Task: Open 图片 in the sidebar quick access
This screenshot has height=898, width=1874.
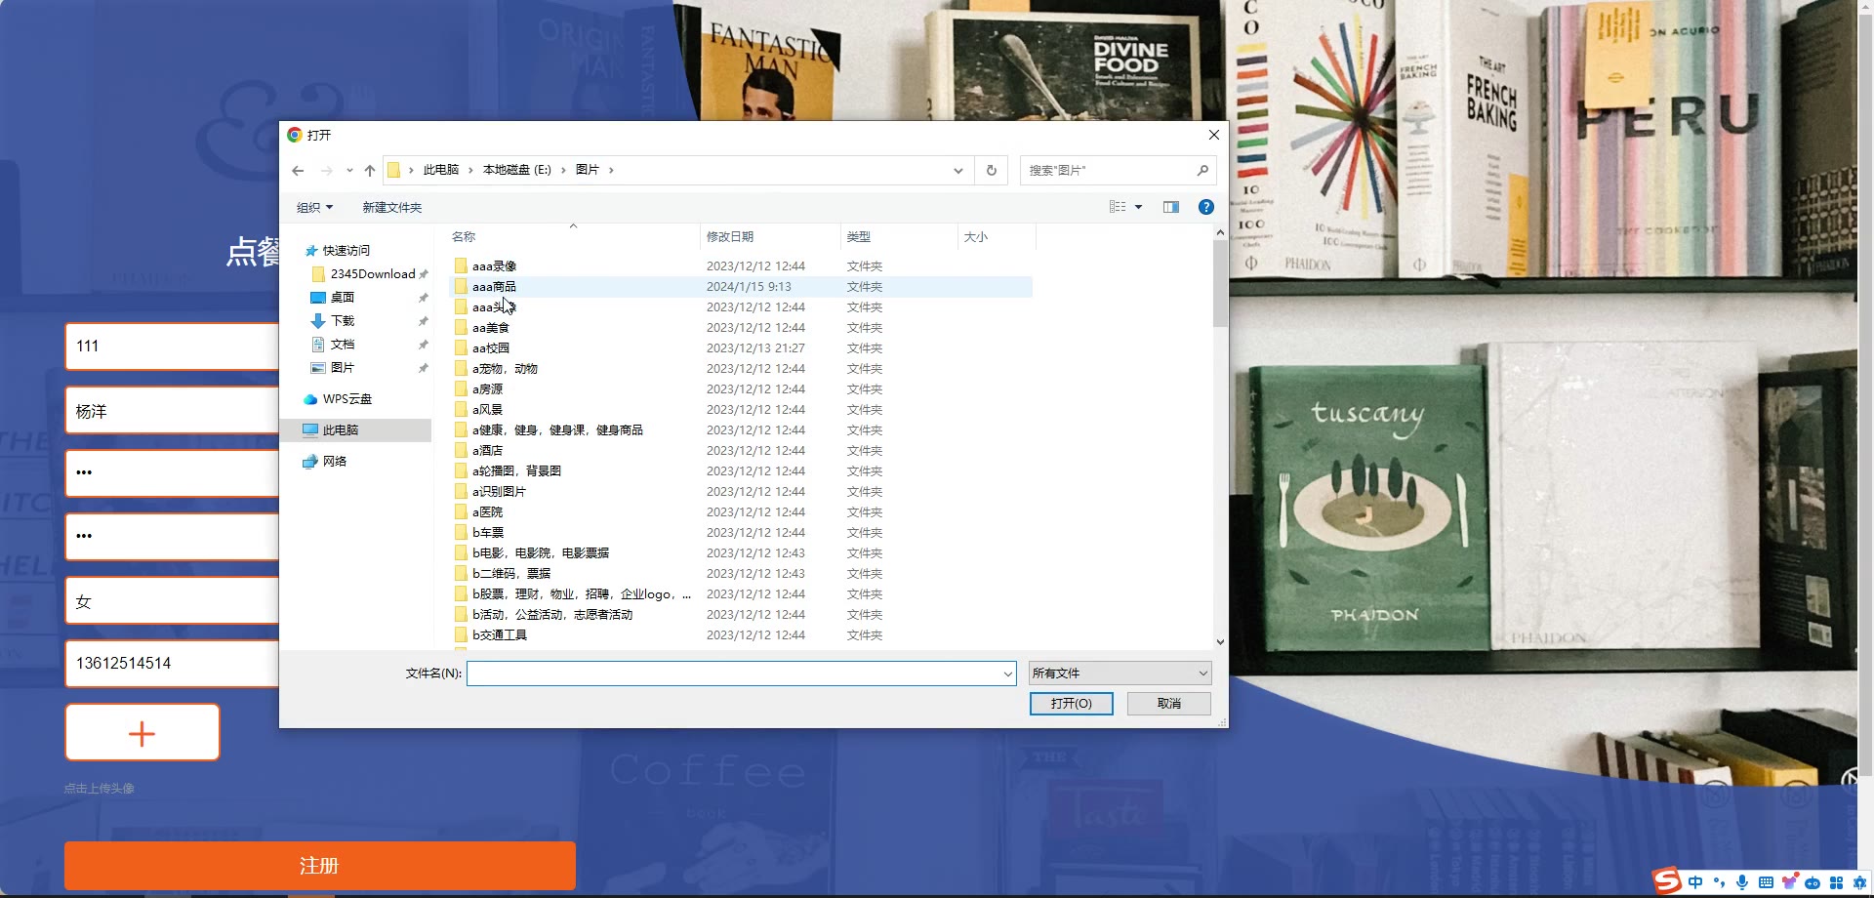Action: point(342,368)
